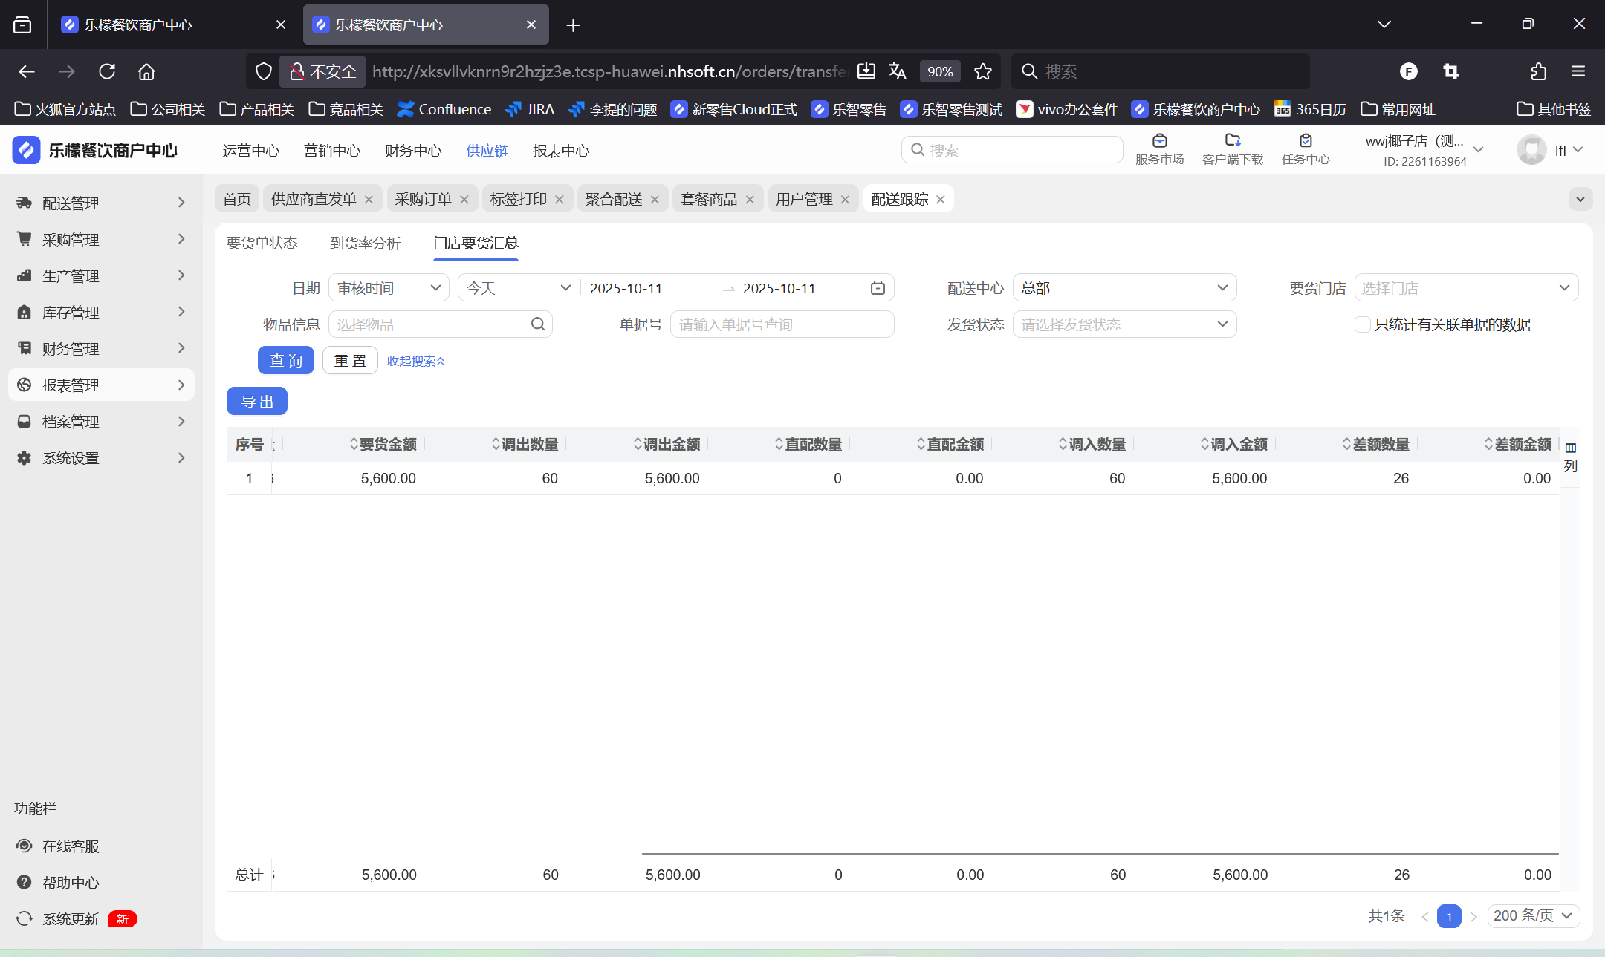Click the 查询 query button
Image resolution: width=1605 pixels, height=957 pixels.
point(286,361)
